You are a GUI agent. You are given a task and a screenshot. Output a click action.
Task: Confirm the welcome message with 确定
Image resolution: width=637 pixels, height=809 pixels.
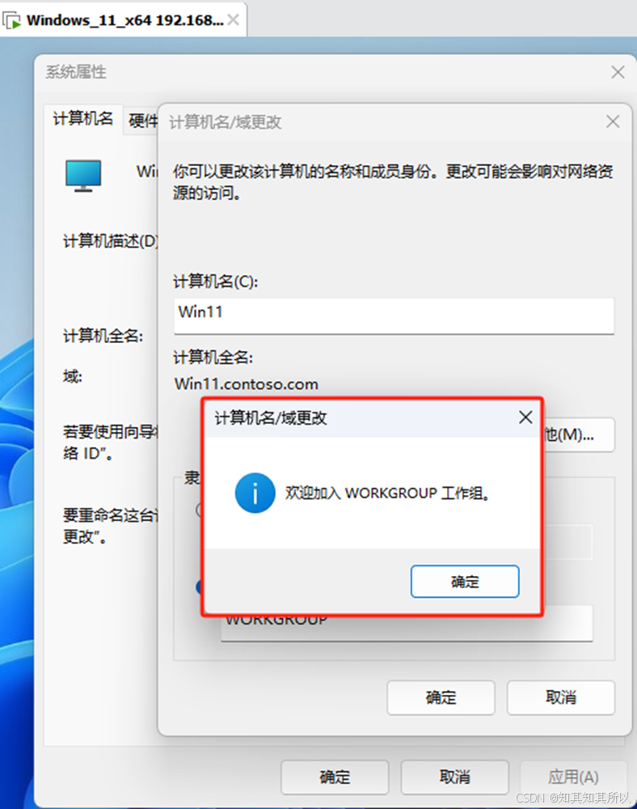pos(465,582)
